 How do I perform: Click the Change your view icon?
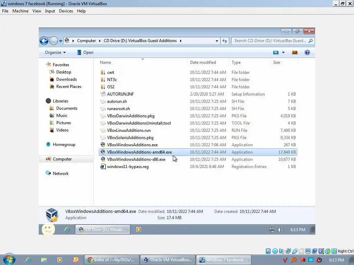(276, 52)
